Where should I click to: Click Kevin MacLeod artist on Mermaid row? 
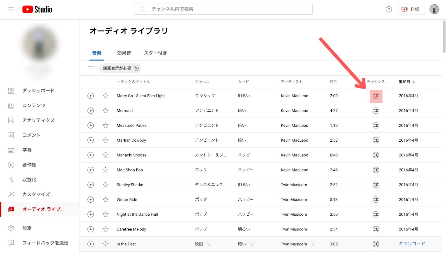[294, 110]
